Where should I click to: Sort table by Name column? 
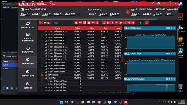(x=58, y=28)
